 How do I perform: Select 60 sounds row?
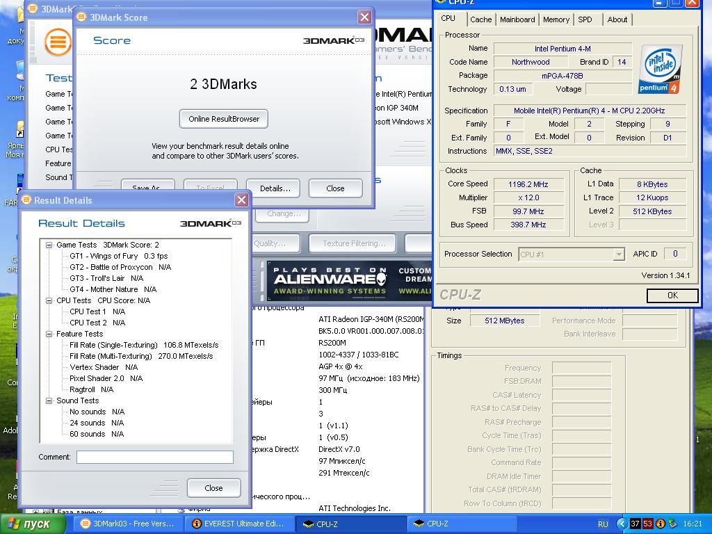click(97, 434)
